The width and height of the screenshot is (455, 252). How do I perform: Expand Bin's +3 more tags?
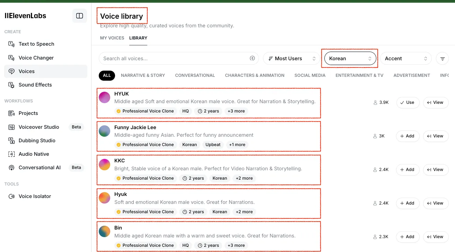[236, 245]
